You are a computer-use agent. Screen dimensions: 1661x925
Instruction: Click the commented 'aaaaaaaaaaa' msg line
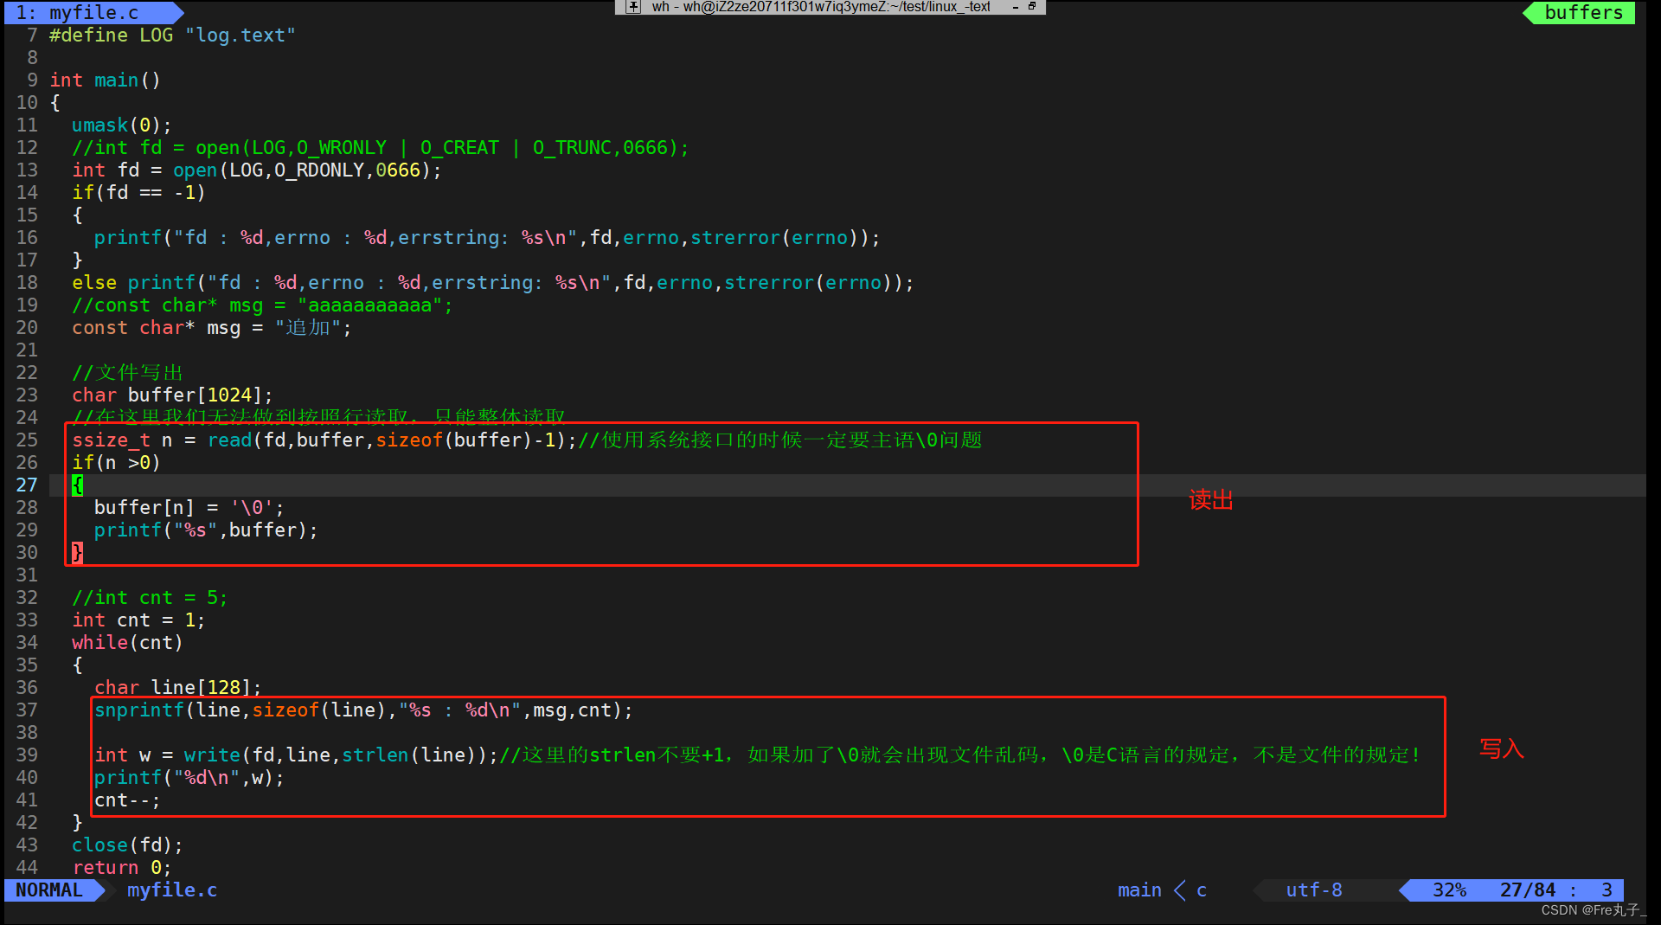[x=262, y=305]
